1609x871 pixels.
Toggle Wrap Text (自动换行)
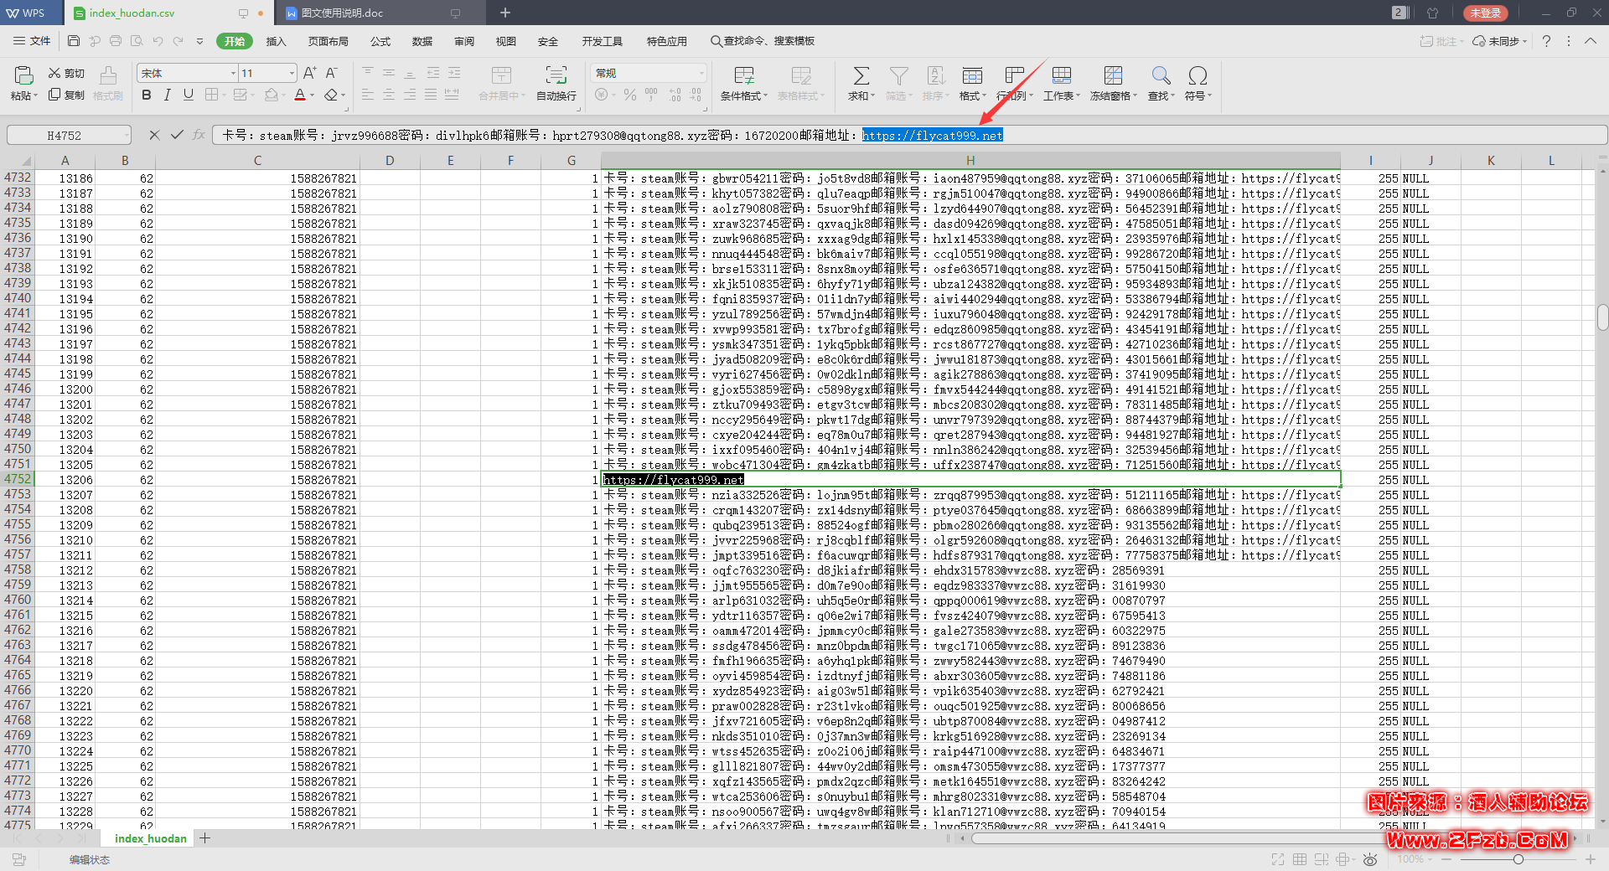click(x=556, y=83)
